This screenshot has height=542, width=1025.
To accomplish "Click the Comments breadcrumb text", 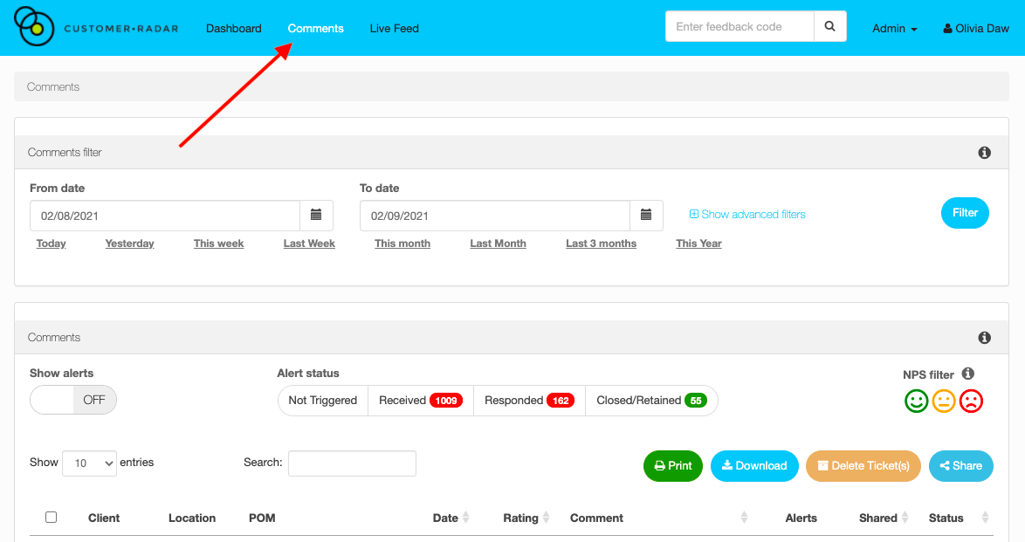I will pos(53,87).
